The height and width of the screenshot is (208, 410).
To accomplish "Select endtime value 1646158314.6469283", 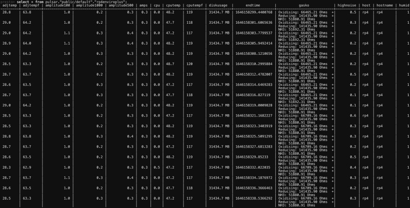I will 254,84.
